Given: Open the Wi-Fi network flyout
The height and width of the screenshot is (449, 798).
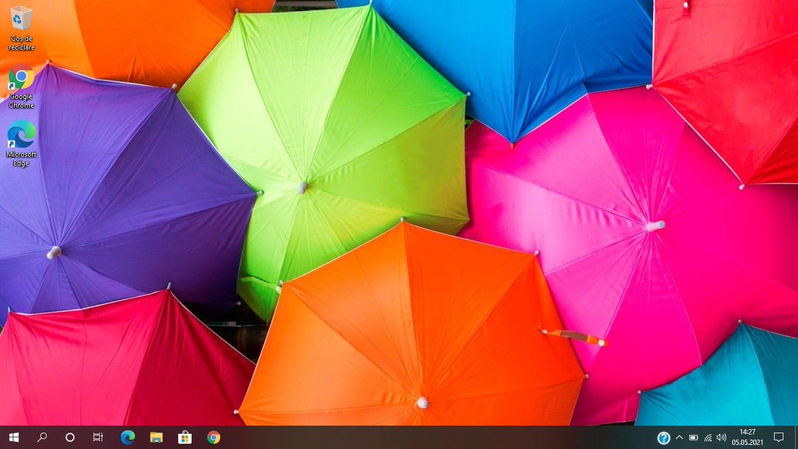Looking at the screenshot, I should click(x=708, y=438).
